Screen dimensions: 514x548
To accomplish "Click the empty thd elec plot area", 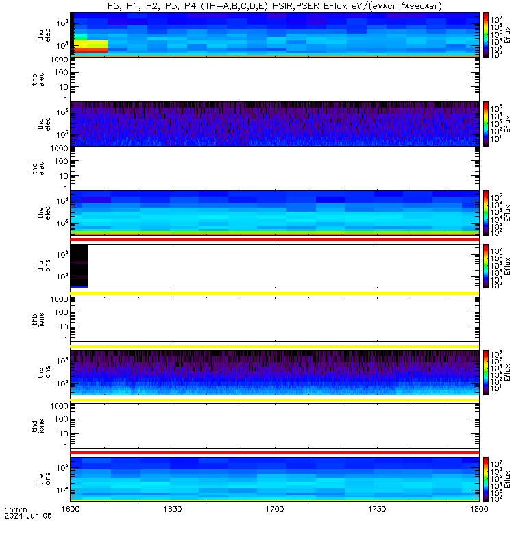I will point(275,168).
